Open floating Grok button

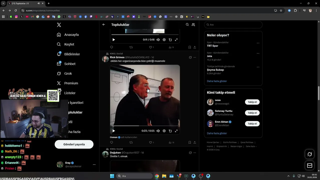click(x=309, y=154)
